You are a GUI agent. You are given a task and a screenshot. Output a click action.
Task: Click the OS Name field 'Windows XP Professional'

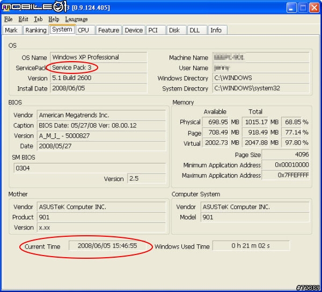99,57
